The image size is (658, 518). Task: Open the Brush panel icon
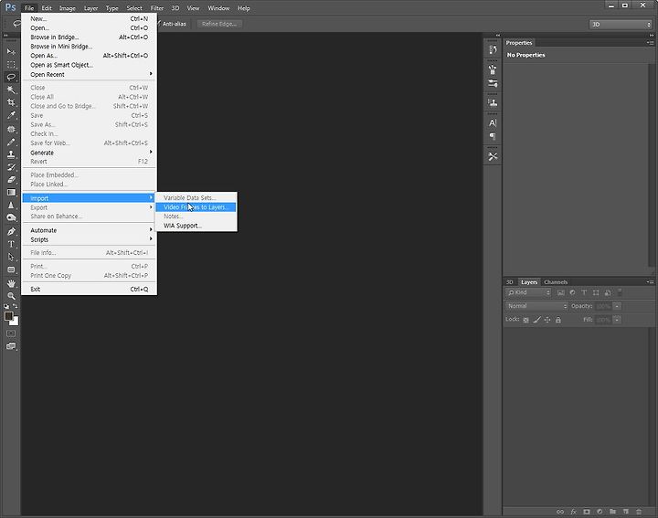[493, 83]
